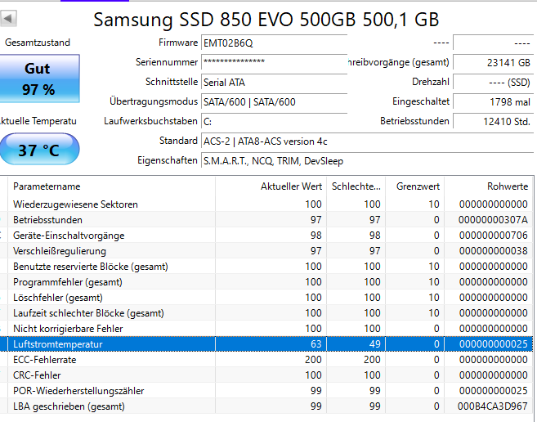The height and width of the screenshot is (422, 537).
Task: Click the Eingeschaltet value 1798 mal
Action: (x=494, y=101)
